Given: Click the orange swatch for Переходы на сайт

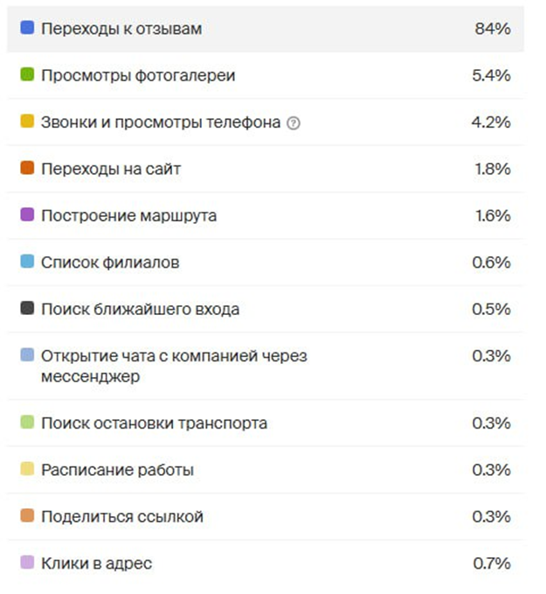Looking at the screenshot, I should pos(27,169).
